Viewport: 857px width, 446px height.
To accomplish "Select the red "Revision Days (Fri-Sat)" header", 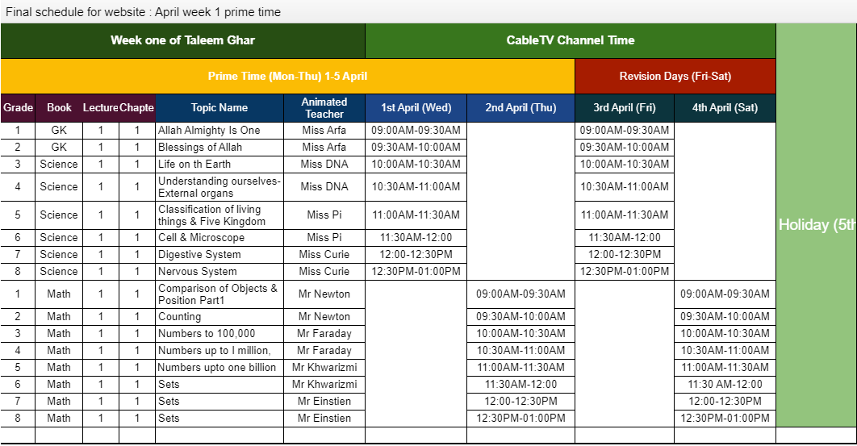I will [x=675, y=77].
